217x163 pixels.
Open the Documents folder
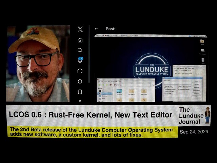click(132, 92)
